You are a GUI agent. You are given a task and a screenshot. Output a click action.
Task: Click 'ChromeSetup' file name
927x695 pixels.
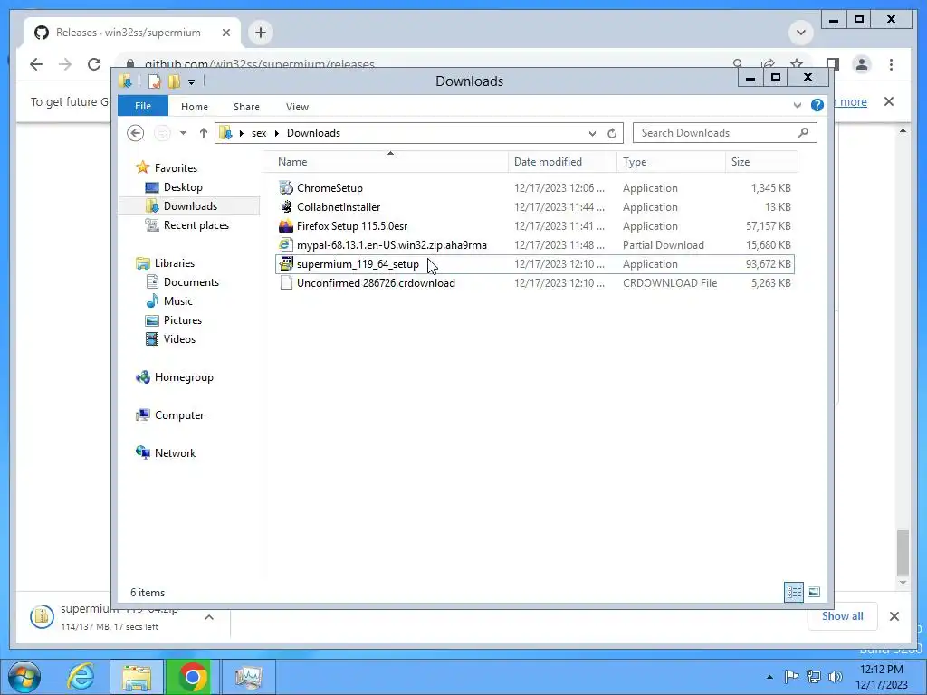tap(330, 188)
